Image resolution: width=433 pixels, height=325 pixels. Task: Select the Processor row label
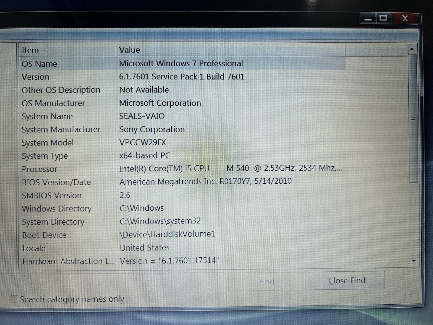point(40,169)
